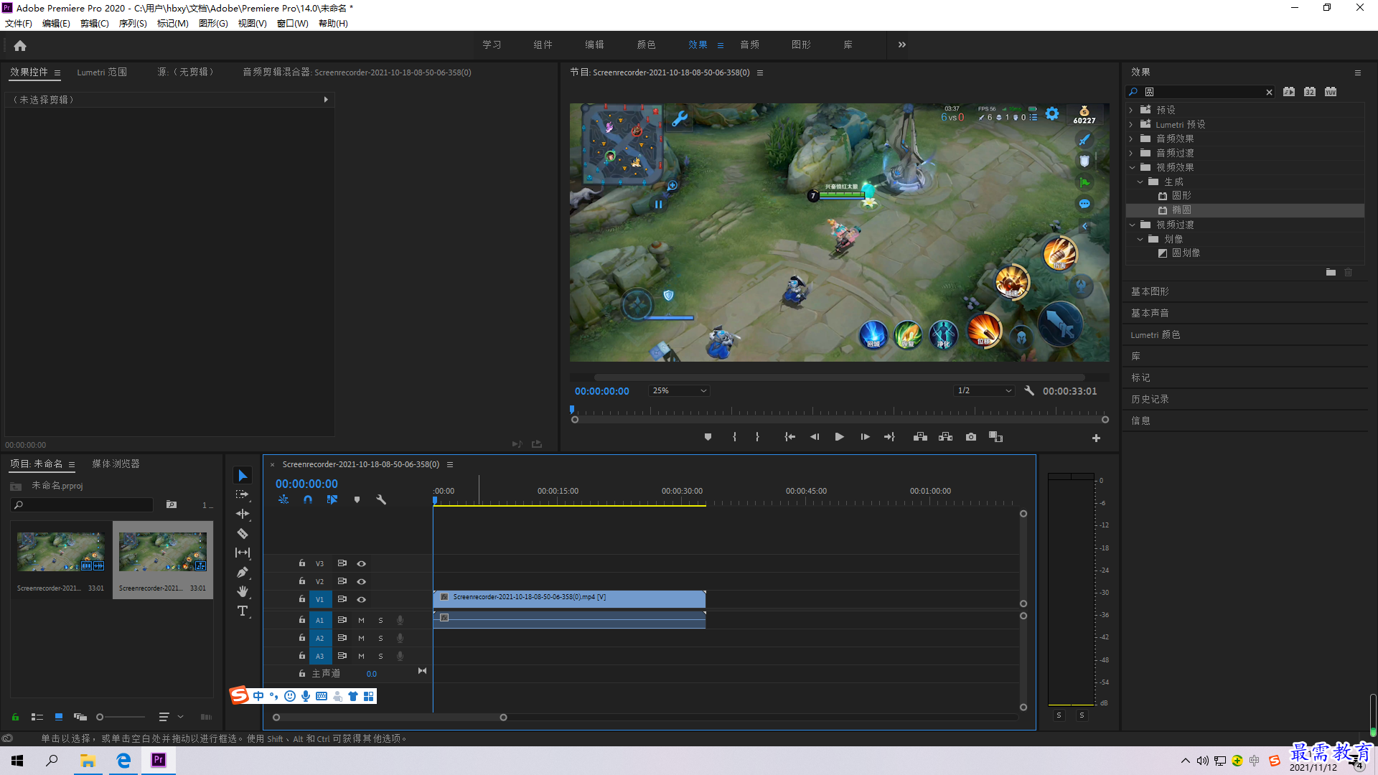
Task: Step forward one frame
Action: click(x=865, y=437)
